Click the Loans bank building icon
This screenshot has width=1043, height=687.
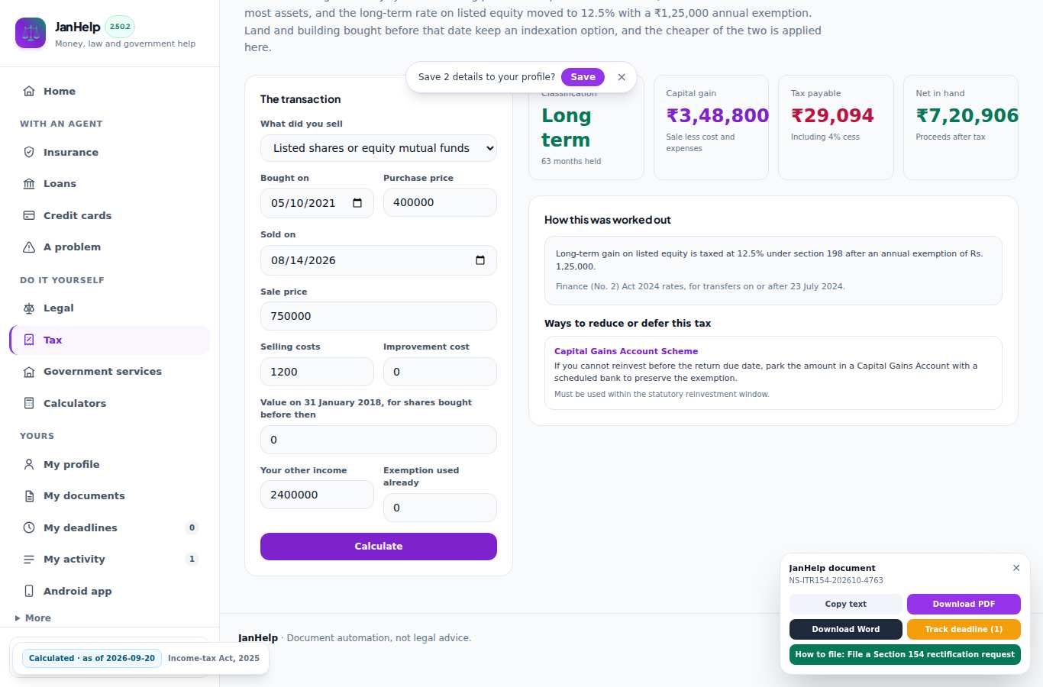coord(29,183)
